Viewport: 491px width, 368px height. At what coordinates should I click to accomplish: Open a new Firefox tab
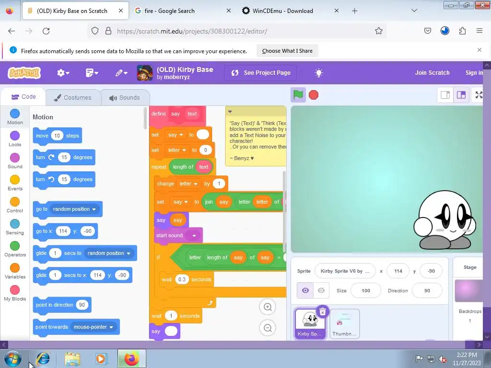[354, 11]
